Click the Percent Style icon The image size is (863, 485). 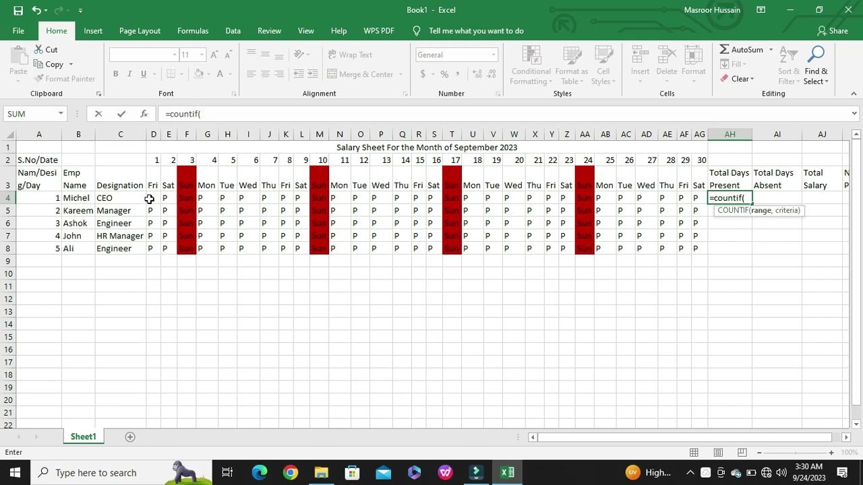tap(444, 74)
